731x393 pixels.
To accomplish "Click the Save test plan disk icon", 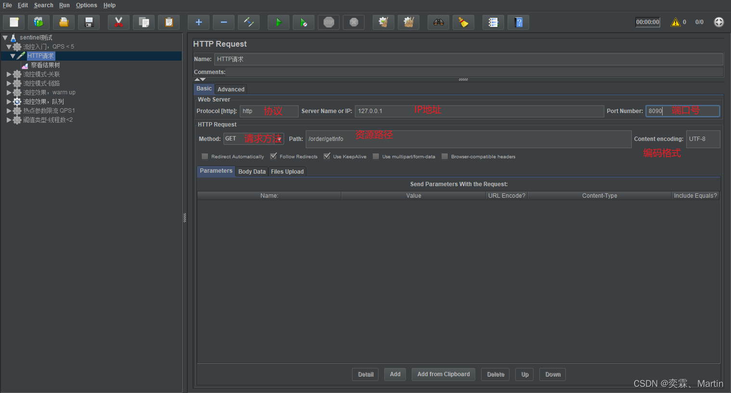I will pyautogui.click(x=89, y=22).
